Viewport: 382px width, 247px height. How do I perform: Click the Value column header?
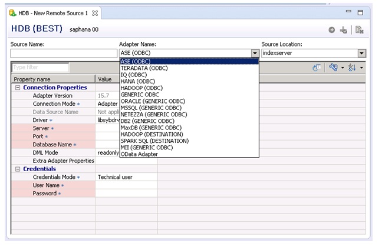pos(107,79)
